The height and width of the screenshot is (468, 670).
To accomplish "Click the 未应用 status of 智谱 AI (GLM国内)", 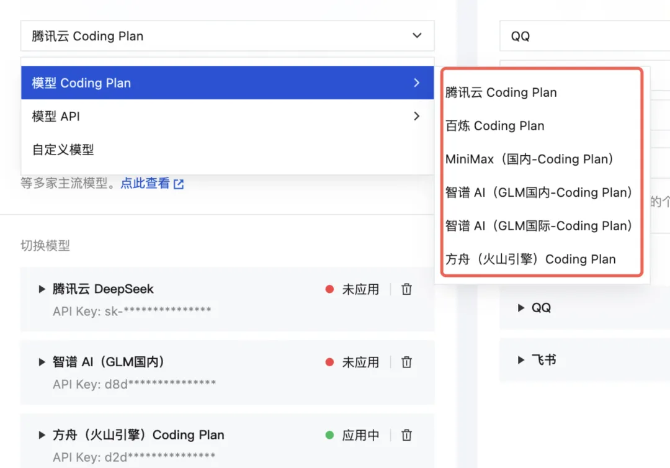I will (x=360, y=362).
